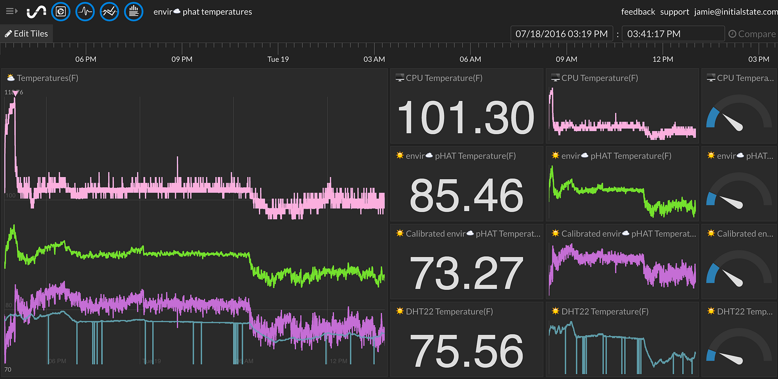Open the raw data stream icon
Viewport: 778px width, 379px height.
coord(134,11)
